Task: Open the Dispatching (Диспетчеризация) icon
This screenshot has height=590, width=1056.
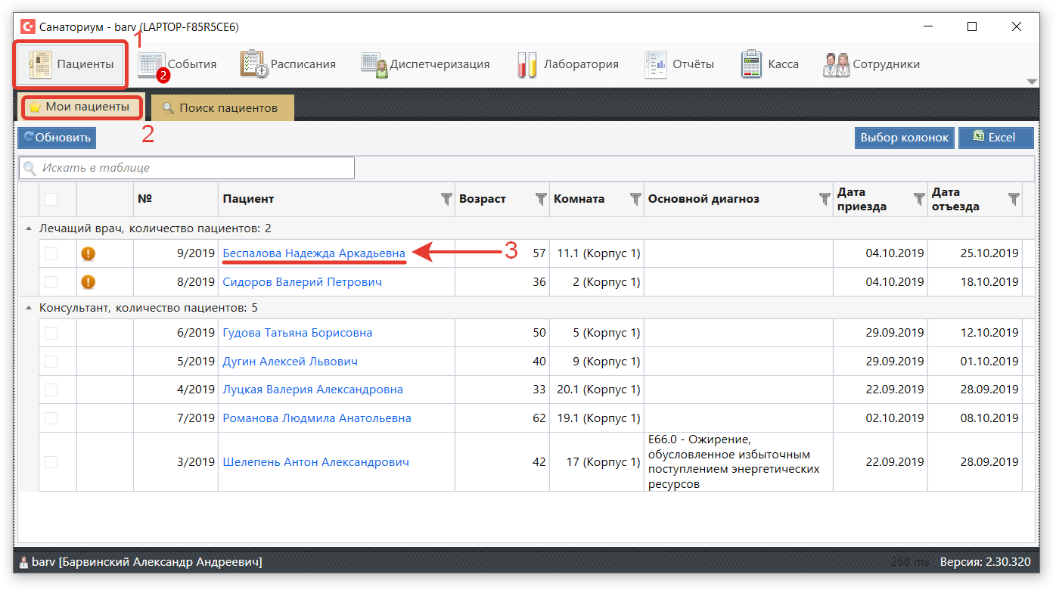Action: coord(374,64)
